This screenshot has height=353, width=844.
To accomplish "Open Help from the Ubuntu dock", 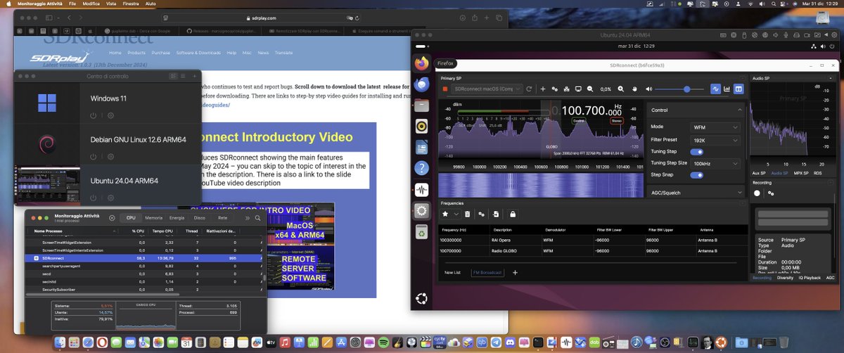I will [x=421, y=169].
